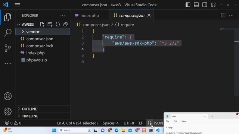Screen dimensions: 239x134
Task: Toggle the bottom panel layout
Action: 196,5
